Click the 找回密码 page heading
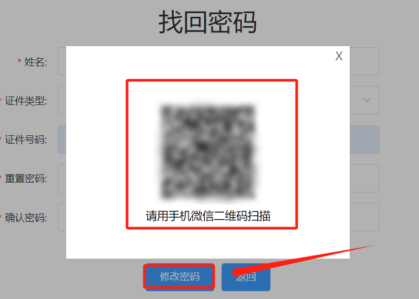This screenshot has height=299, width=419. (207, 23)
